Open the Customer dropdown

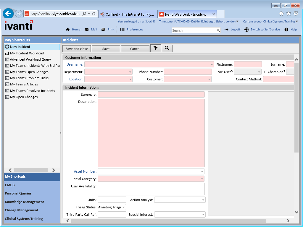point(209,79)
